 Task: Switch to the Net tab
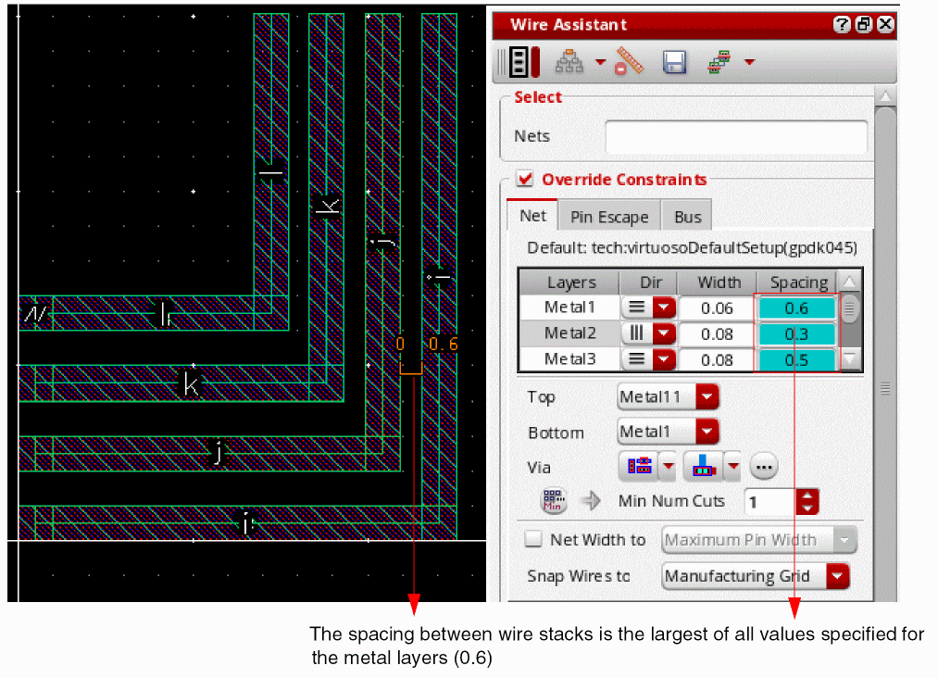point(532,216)
